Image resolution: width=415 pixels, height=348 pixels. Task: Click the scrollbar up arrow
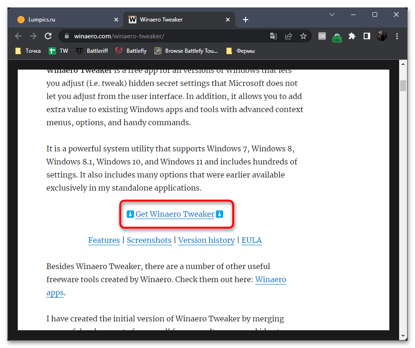(403, 64)
